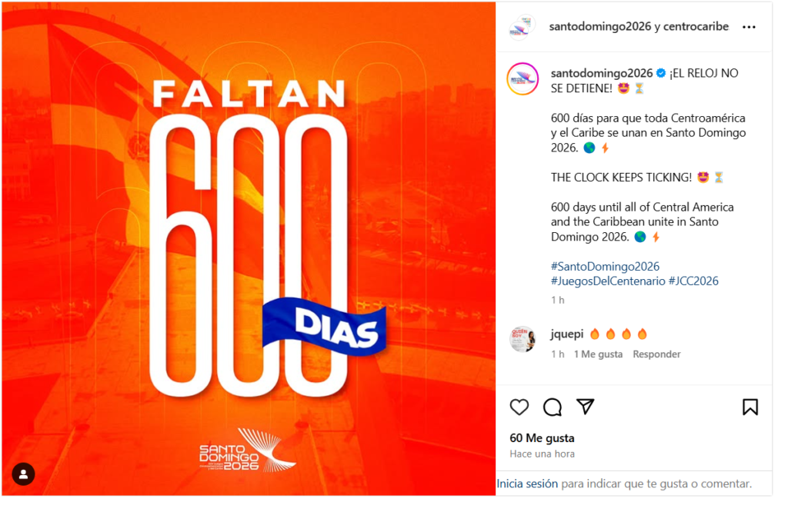788x512 pixels.
Task: Open santodomingo2026 profile picture beside caption
Action: pyautogui.click(x=523, y=79)
